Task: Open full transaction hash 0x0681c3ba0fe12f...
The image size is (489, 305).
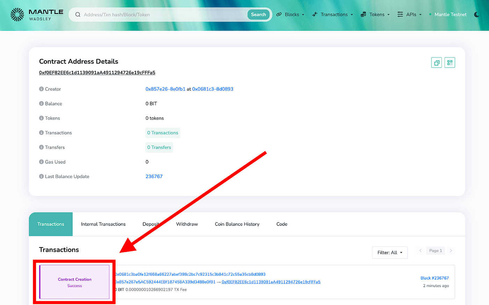Action: pos(190,274)
